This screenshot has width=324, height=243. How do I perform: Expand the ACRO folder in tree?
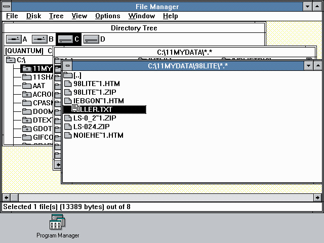[27, 95]
